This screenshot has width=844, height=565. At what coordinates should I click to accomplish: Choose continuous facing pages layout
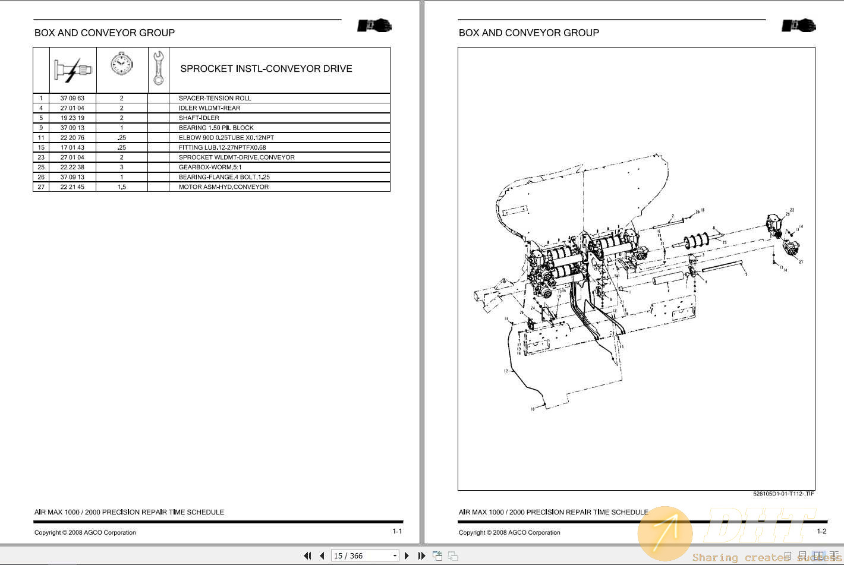[833, 556]
